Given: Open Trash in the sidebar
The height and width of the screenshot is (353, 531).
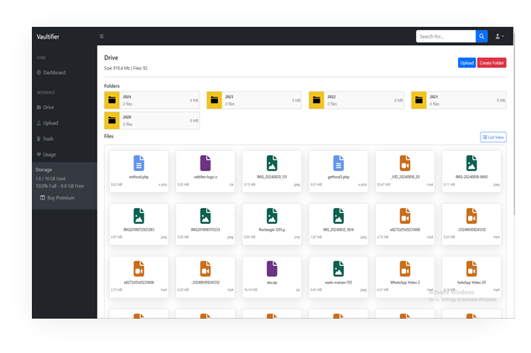Looking at the screenshot, I should tap(45, 138).
